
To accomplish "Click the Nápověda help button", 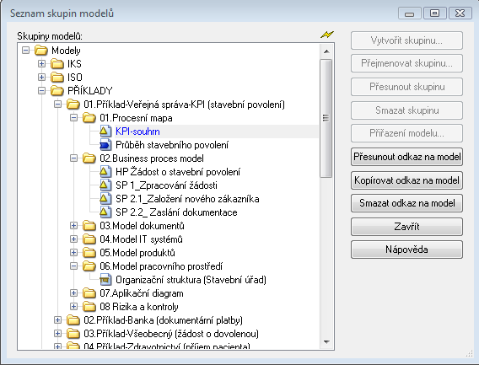I will (x=406, y=250).
